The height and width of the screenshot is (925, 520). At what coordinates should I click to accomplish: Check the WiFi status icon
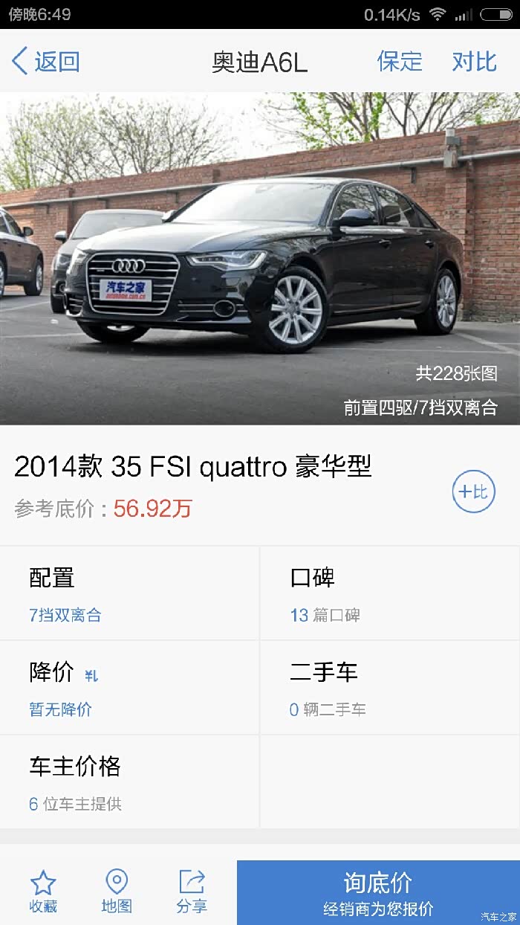coord(438,14)
